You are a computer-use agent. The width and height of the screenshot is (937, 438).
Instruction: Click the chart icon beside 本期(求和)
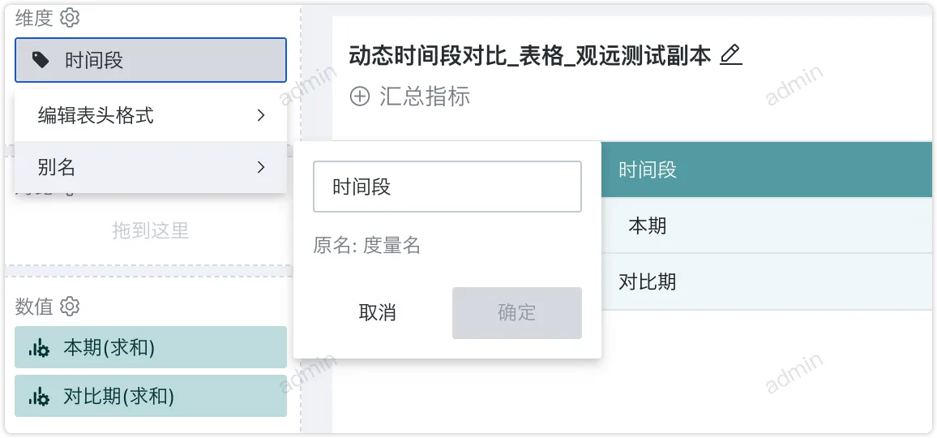[x=38, y=348]
